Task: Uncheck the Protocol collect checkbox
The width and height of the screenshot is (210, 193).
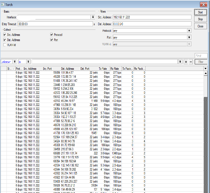Action: [52, 35]
